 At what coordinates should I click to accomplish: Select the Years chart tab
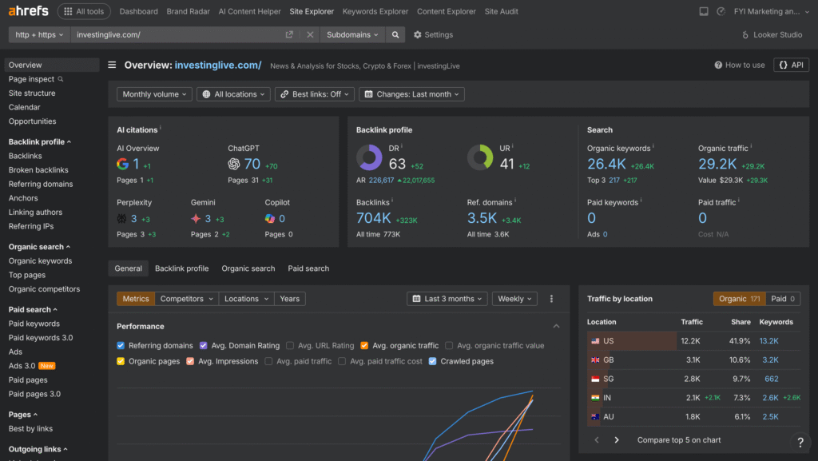click(289, 299)
